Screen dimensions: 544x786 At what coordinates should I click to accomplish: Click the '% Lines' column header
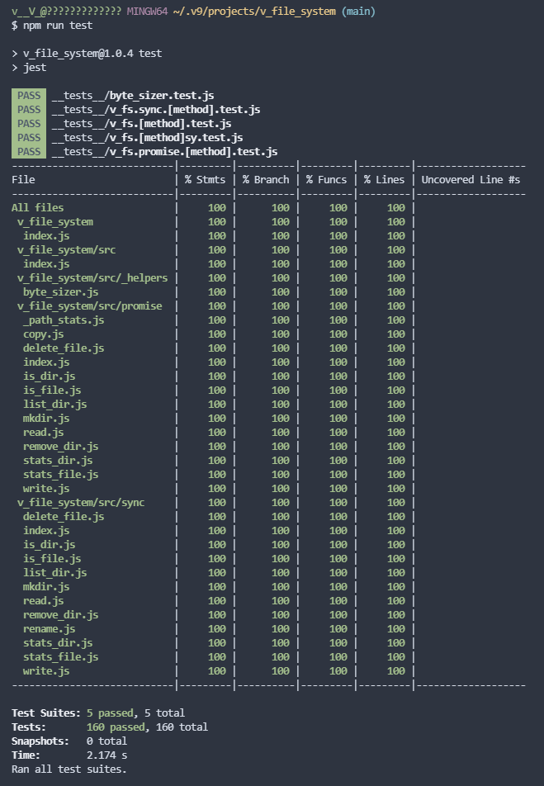coord(384,179)
